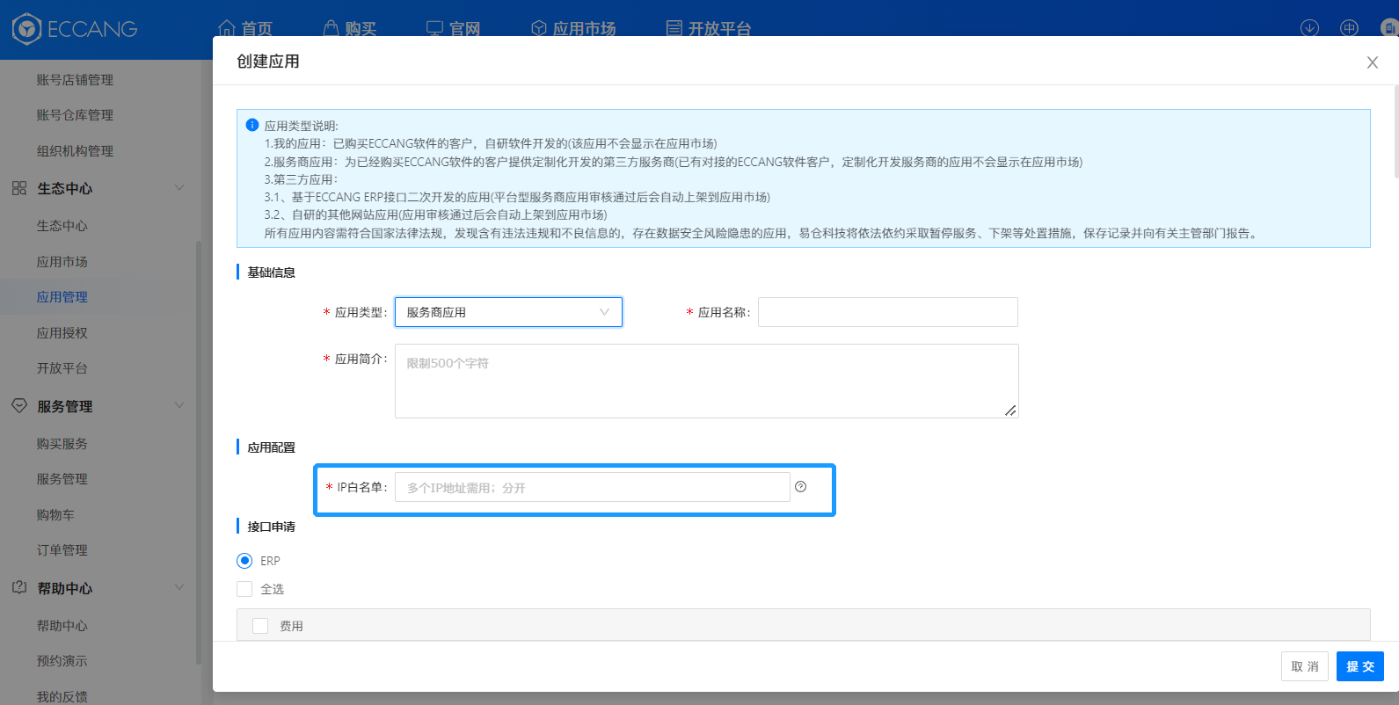The width and height of the screenshot is (1399, 705).
Task: Click the ECCANG logo icon
Action: point(27,29)
